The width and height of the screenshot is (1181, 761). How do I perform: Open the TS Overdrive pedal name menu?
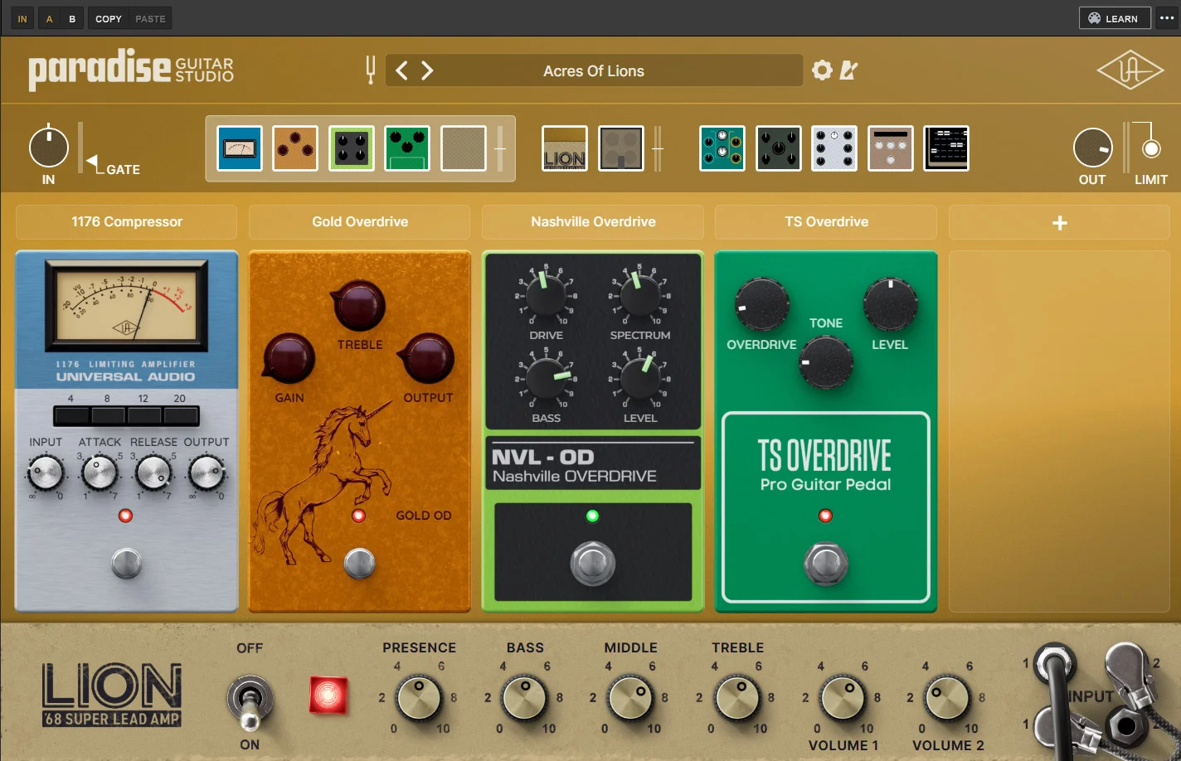click(826, 221)
